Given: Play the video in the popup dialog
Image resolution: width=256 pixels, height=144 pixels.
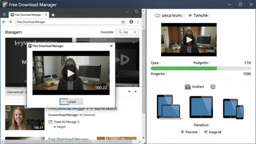Looking at the screenshot, I should [70, 73].
